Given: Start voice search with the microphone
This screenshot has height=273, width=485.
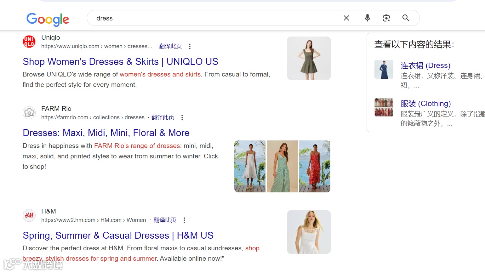Looking at the screenshot, I should 368,18.
